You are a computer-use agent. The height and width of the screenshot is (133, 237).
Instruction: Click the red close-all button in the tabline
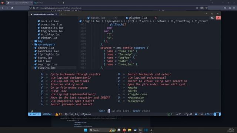point(218,18)
